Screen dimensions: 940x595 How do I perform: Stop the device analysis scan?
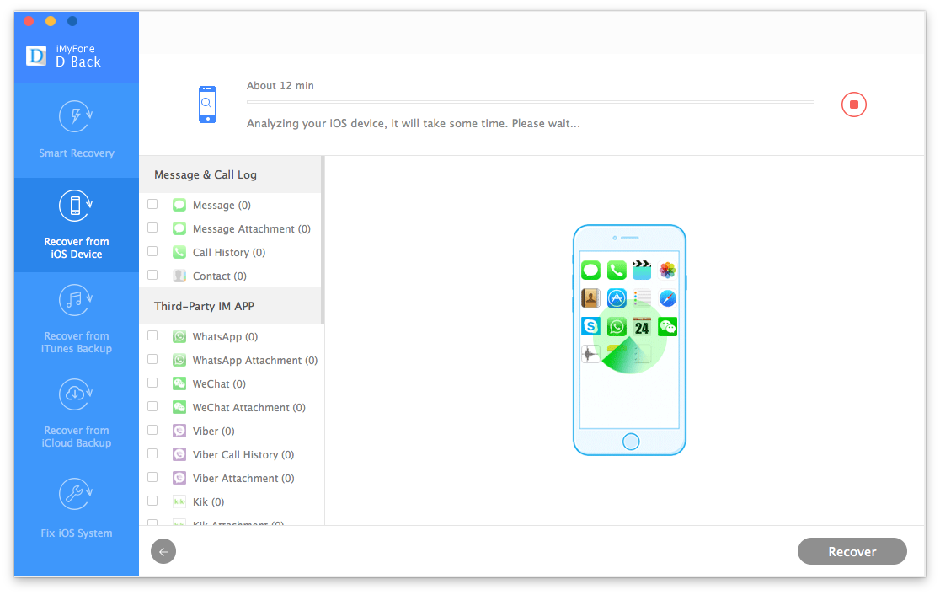point(854,105)
